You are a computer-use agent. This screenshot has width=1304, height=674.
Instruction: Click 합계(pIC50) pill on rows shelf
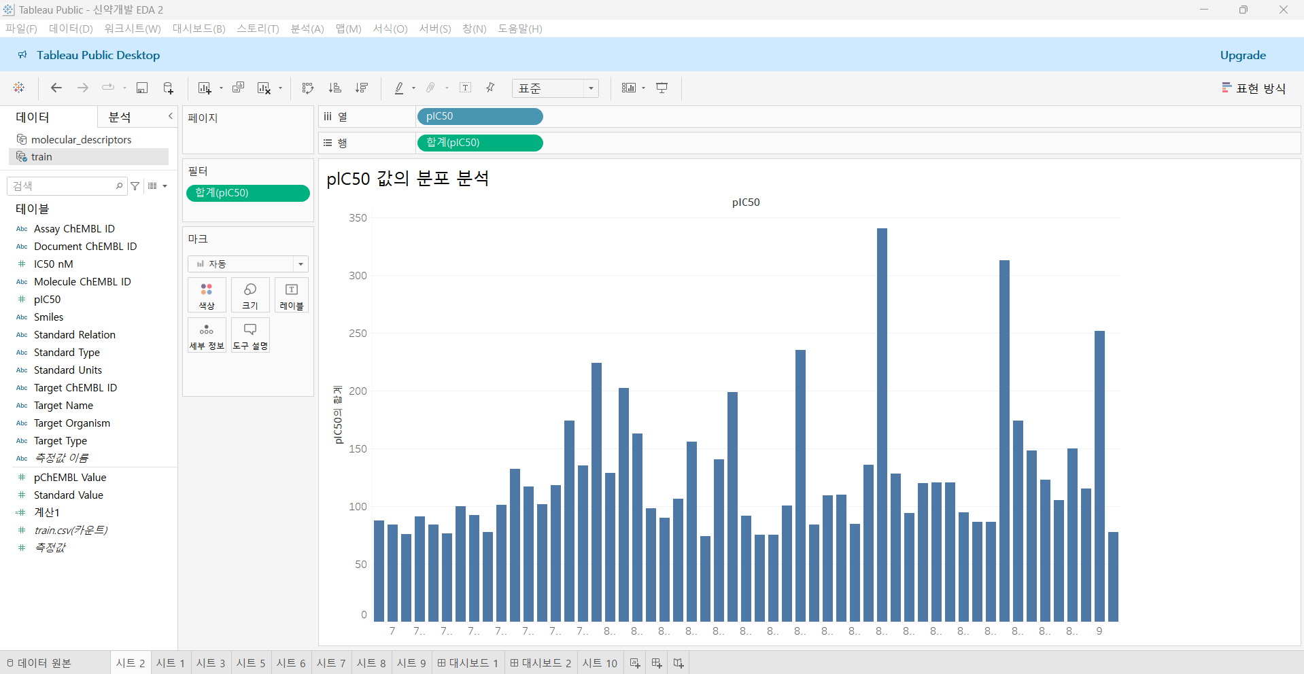[x=480, y=143]
